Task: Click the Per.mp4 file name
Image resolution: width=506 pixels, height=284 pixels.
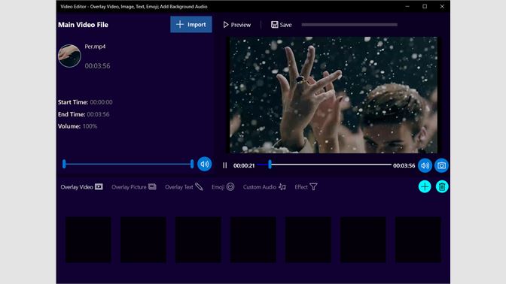Action: [x=95, y=47]
